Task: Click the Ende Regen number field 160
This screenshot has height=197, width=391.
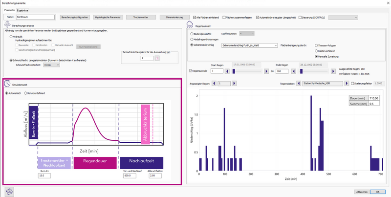Action: (x=282, y=71)
